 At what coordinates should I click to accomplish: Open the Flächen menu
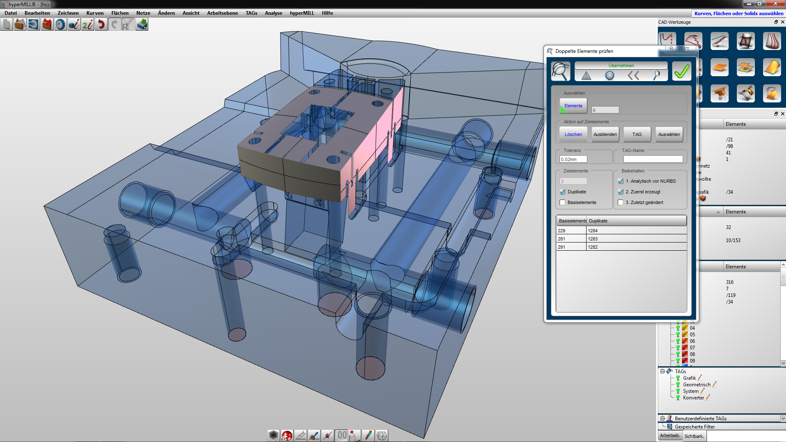coord(120,13)
